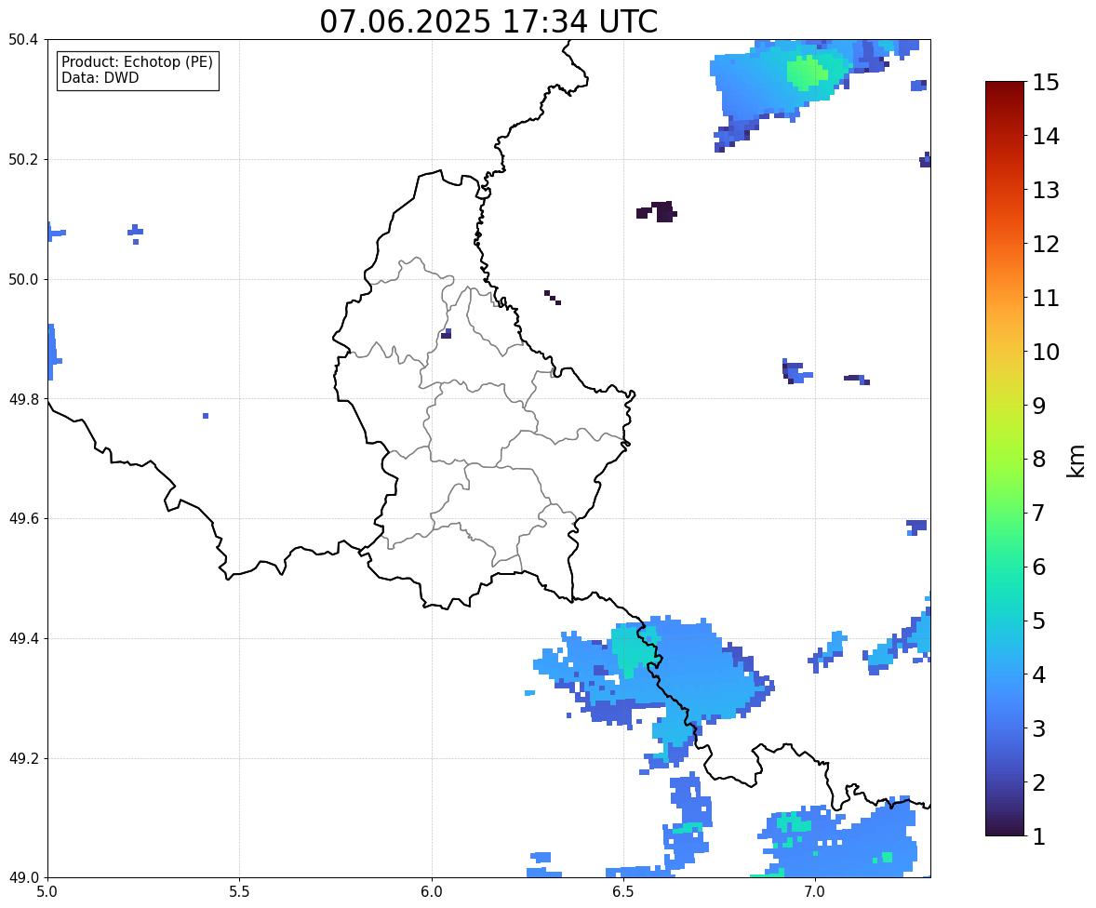Click the colorbar tick label 10
This screenshot has width=1096, height=908.
[1046, 352]
